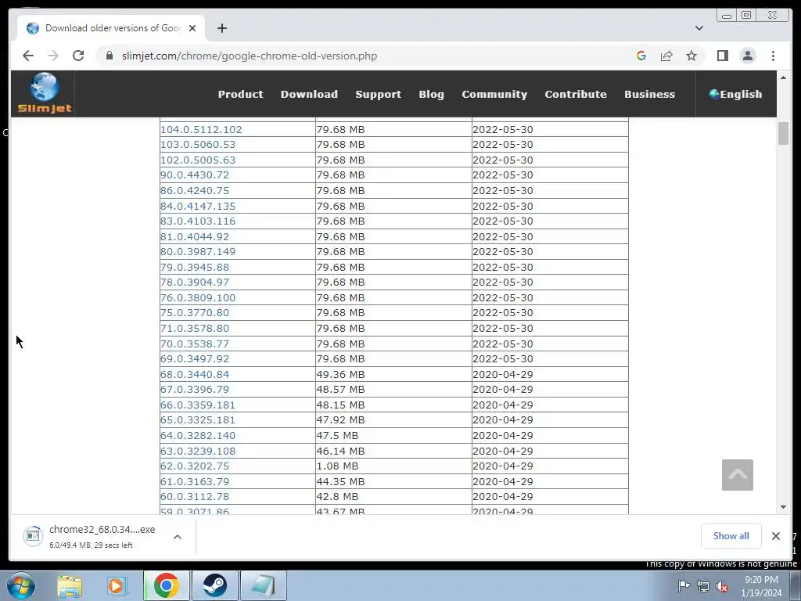The height and width of the screenshot is (601, 801).
Task: Download Chrome version 104.0.5112.102
Action: coord(201,129)
